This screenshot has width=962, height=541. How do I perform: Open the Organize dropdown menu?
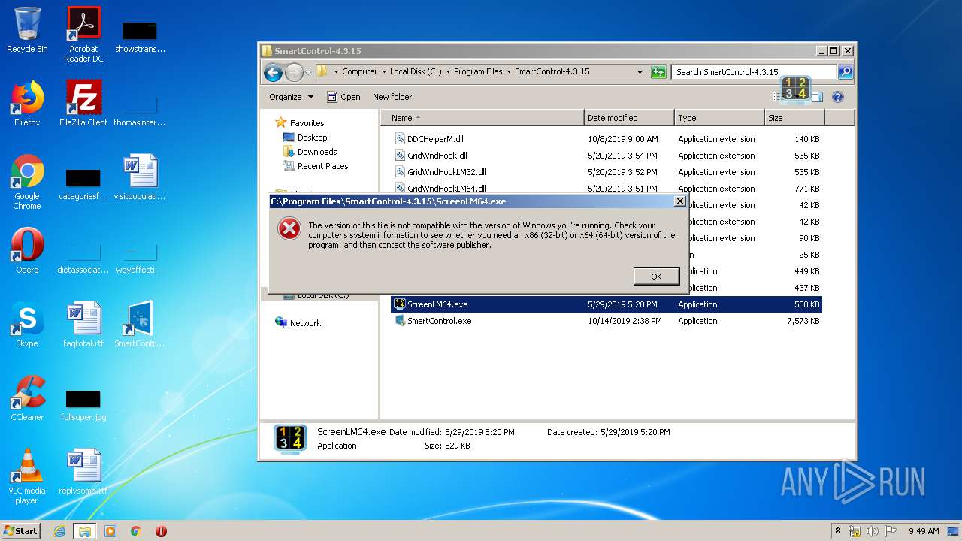[x=292, y=97]
